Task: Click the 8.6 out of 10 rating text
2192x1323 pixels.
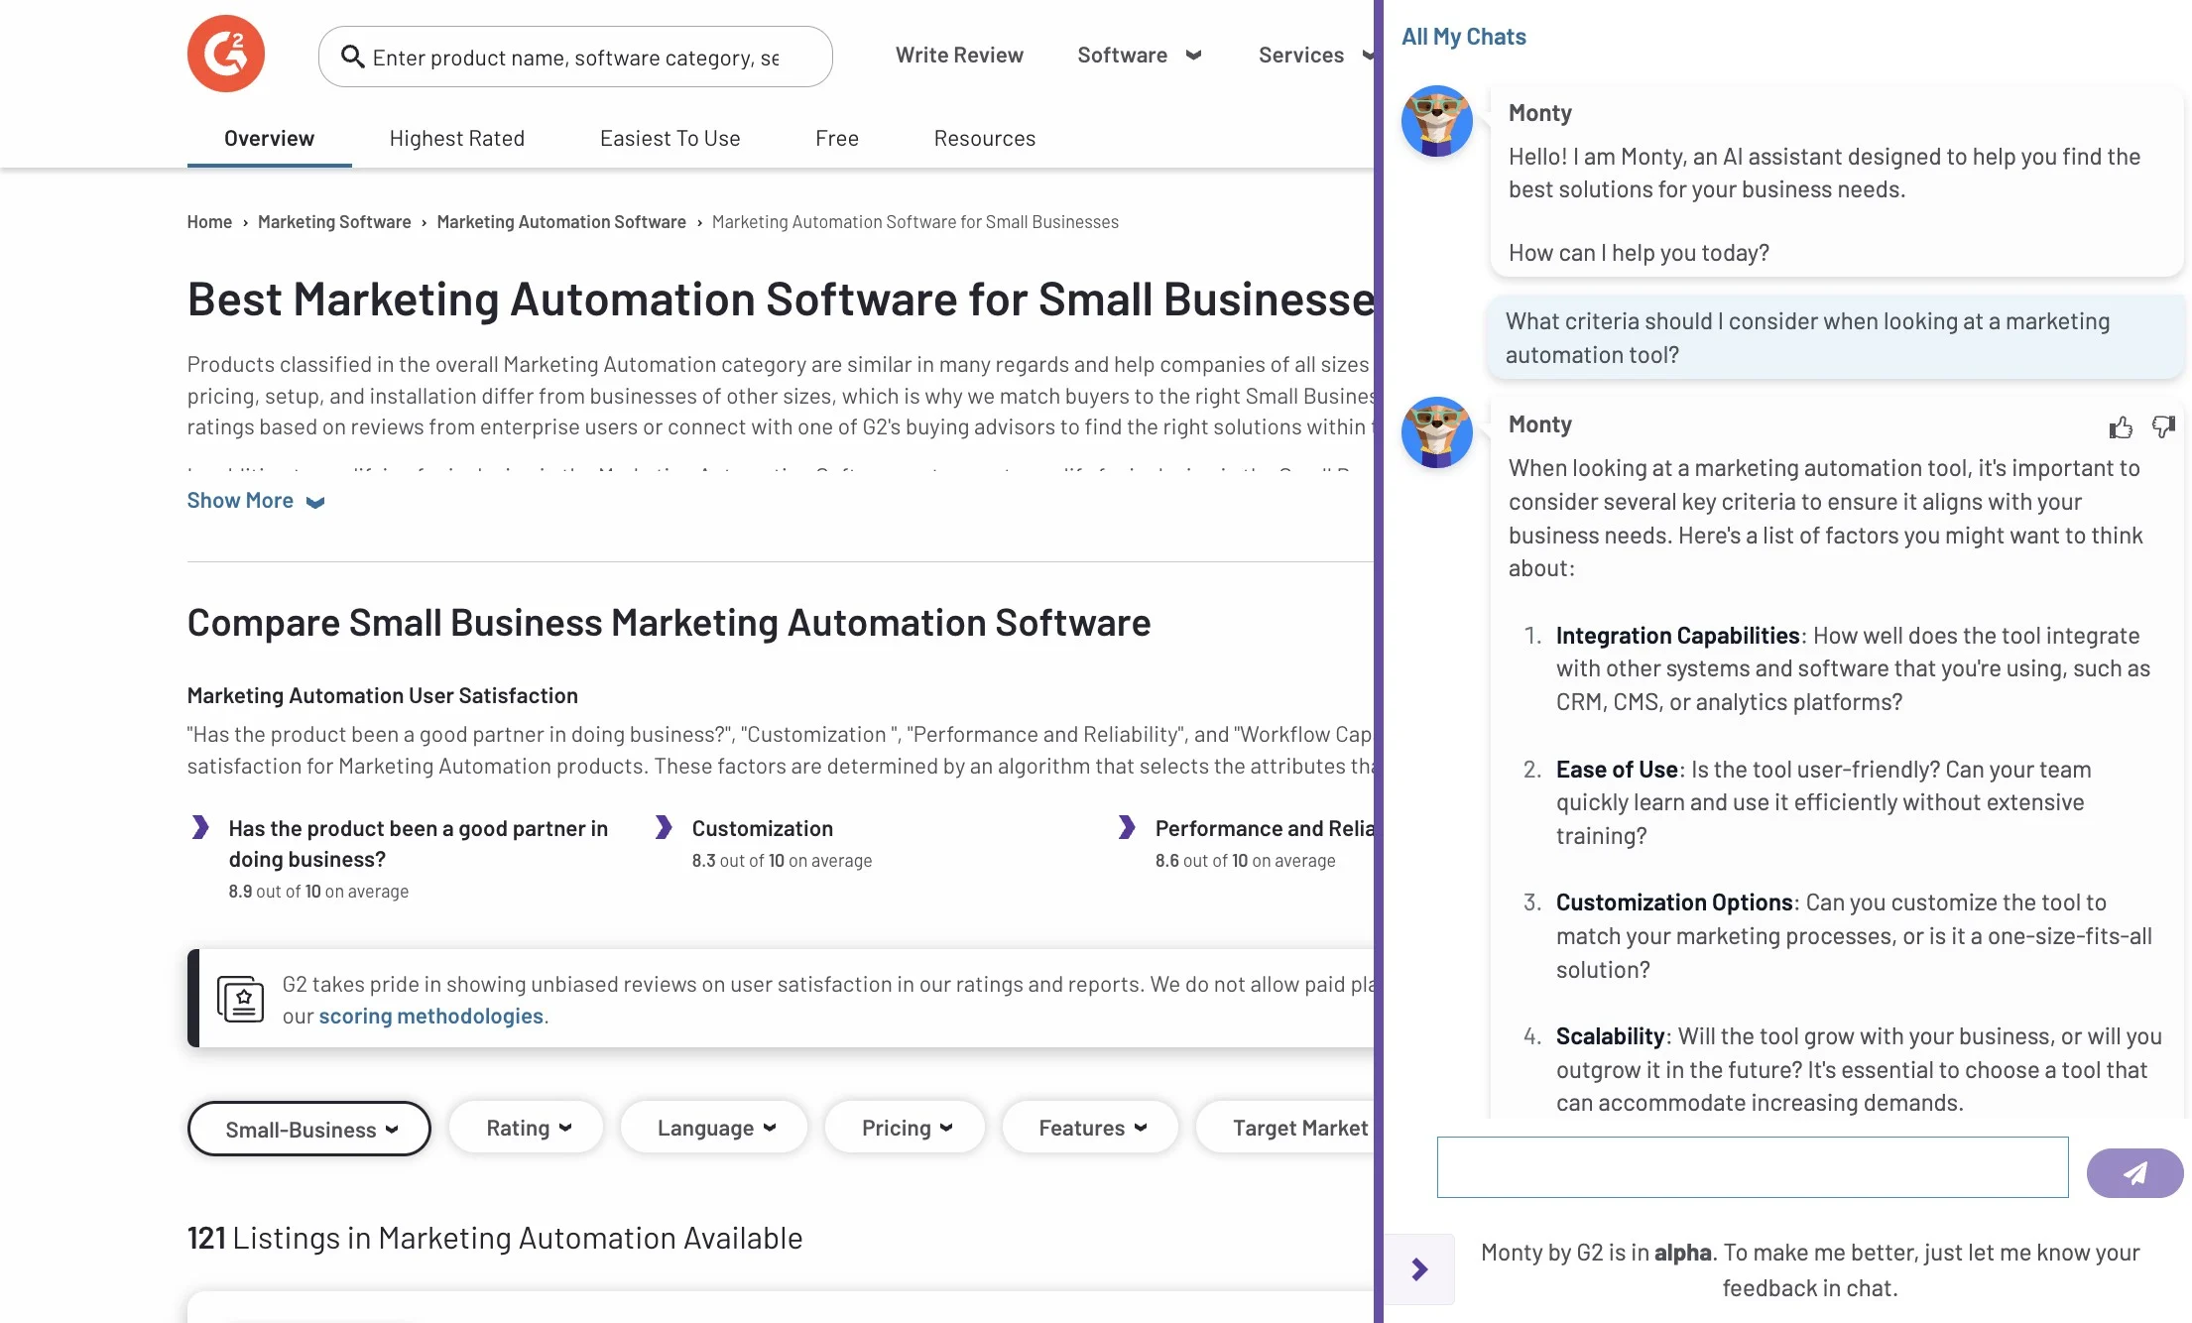Action: click(1245, 860)
